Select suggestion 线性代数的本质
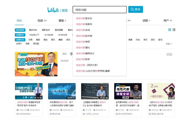This screenshot has width=190, height=120. pyautogui.click(x=84, y=36)
